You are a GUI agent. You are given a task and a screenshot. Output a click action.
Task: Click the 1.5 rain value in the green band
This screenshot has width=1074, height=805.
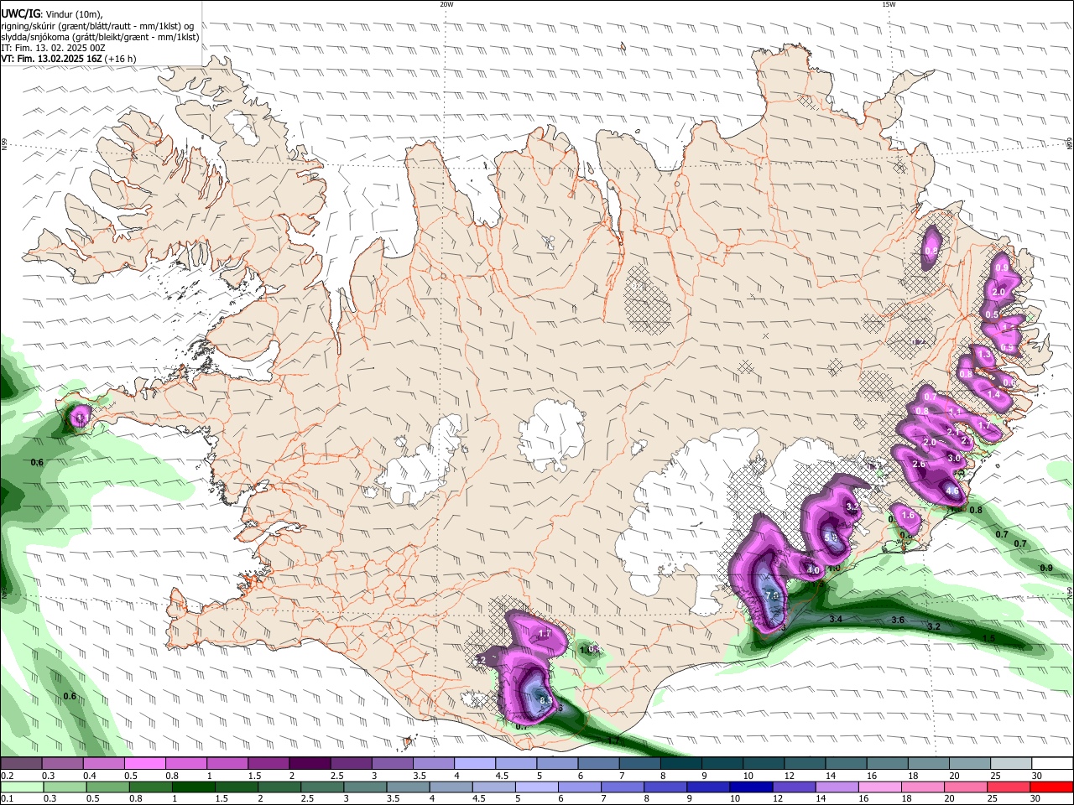tap(988, 638)
